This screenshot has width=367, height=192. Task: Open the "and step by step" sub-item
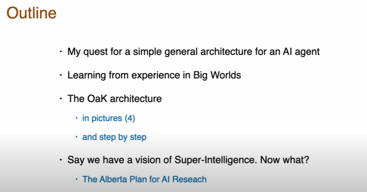pyautogui.click(x=114, y=137)
